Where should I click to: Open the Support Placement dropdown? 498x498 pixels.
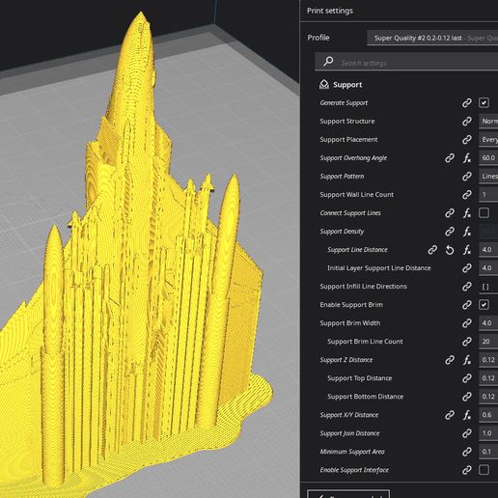tap(488, 140)
